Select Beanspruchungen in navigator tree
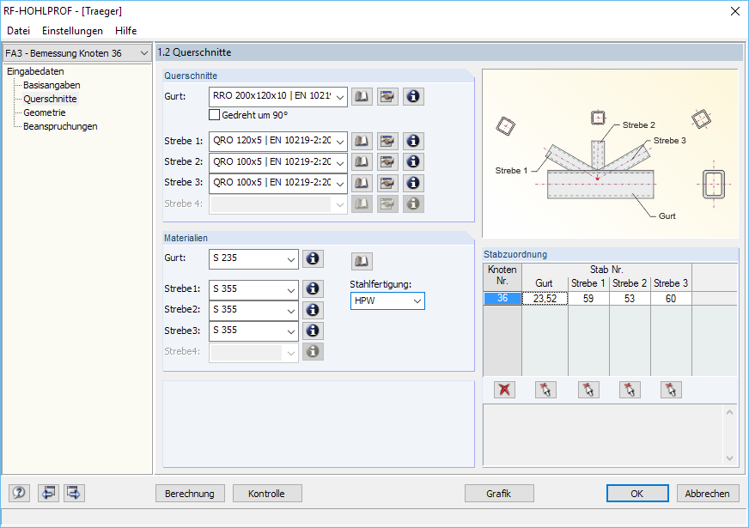This screenshot has width=749, height=528. click(x=60, y=126)
